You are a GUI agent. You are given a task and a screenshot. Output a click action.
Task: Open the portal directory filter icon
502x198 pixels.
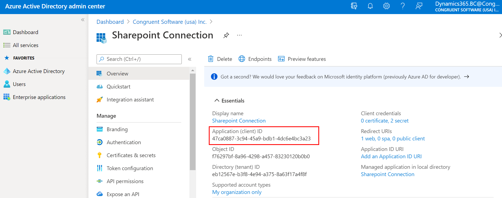354,6
